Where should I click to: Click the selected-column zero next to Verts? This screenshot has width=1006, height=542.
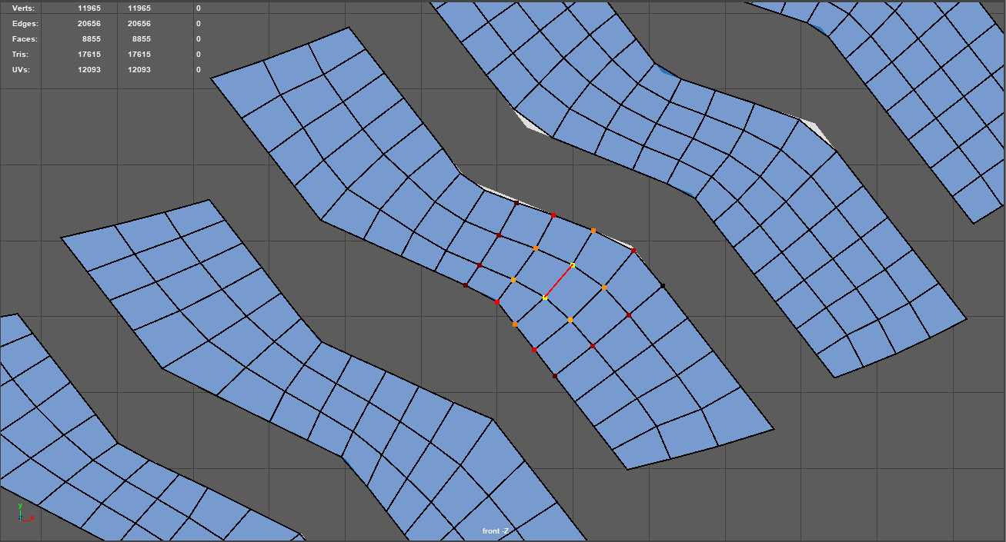click(x=198, y=8)
